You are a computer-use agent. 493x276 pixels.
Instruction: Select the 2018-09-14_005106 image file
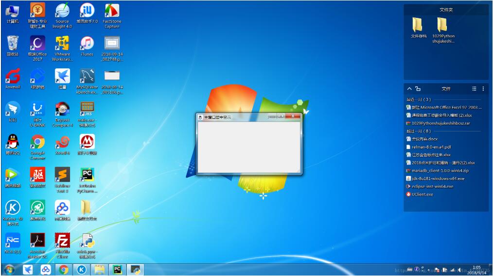[112, 81]
